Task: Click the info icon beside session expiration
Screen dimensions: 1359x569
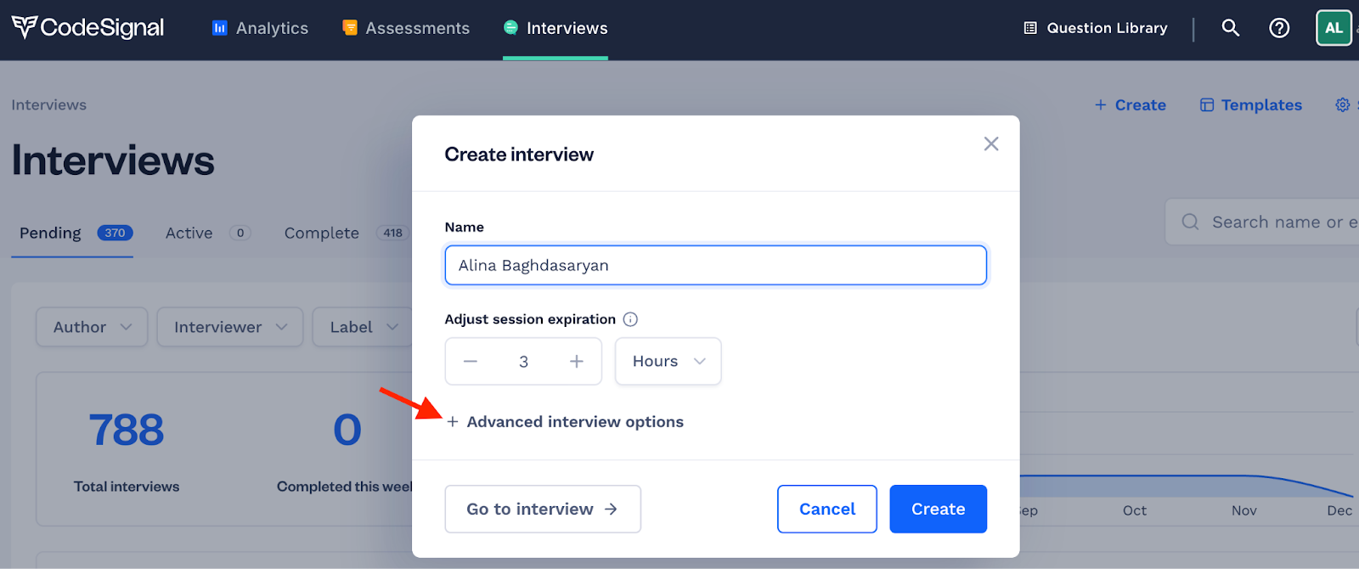Action: (x=630, y=319)
